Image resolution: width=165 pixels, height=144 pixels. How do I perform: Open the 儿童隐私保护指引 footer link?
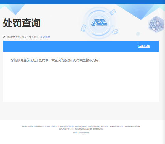coord(65,127)
